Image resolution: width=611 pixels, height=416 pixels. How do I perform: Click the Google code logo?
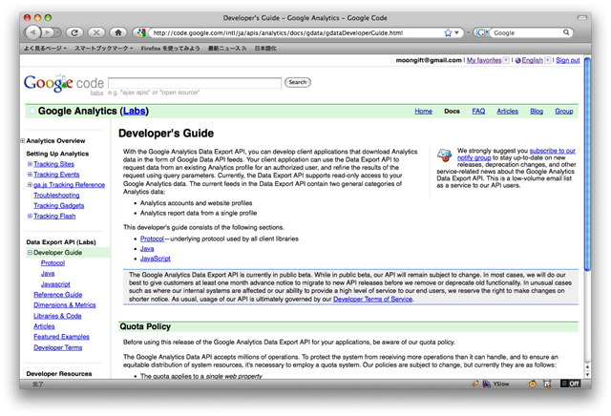[x=64, y=83]
